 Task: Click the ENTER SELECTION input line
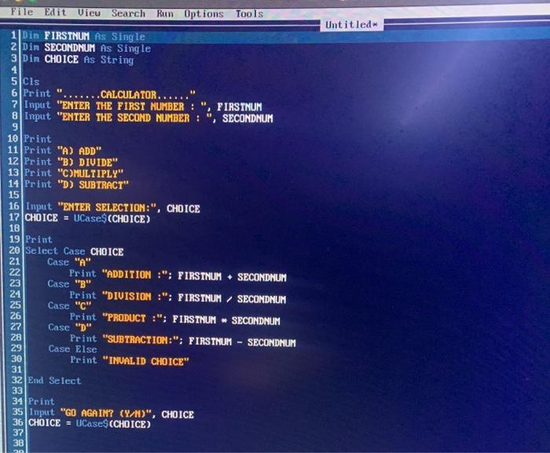point(112,207)
